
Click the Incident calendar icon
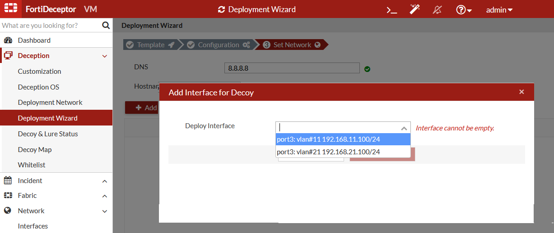pyautogui.click(x=8, y=181)
